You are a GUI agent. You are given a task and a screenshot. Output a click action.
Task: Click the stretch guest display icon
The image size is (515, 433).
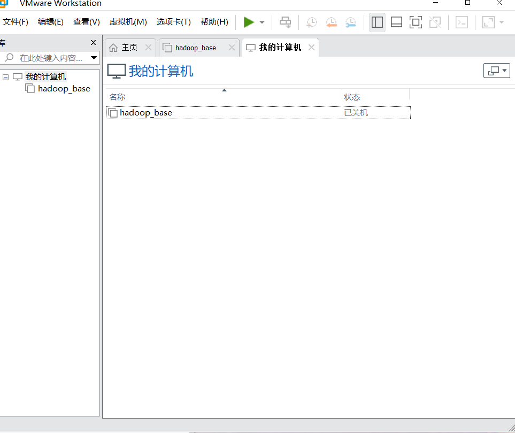click(x=488, y=22)
